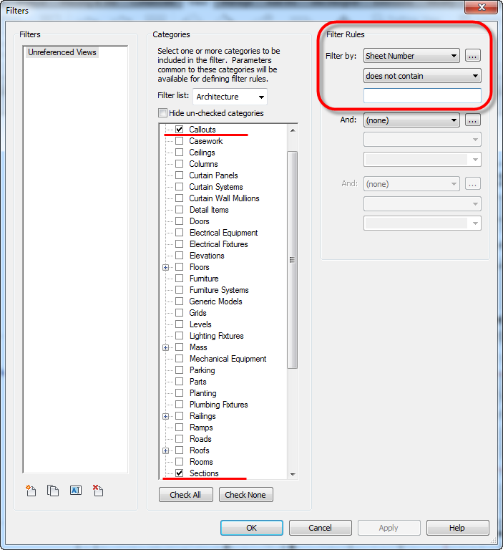
Task: Select the Parts row
Action: (x=197, y=382)
